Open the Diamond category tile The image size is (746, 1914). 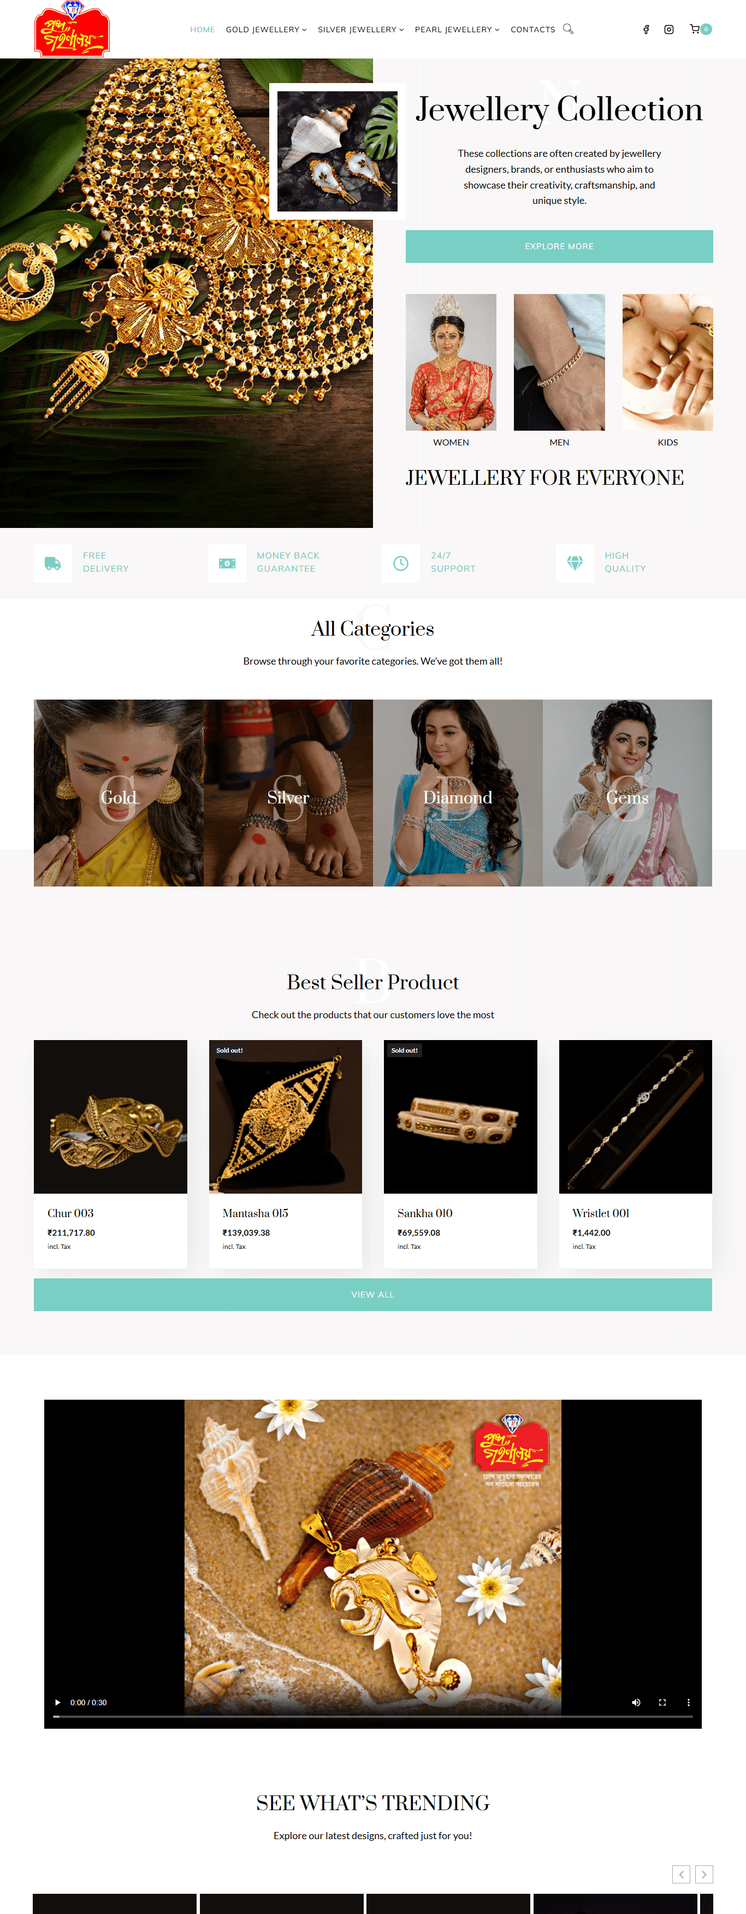pyautogui.click(x=457, y=793)
